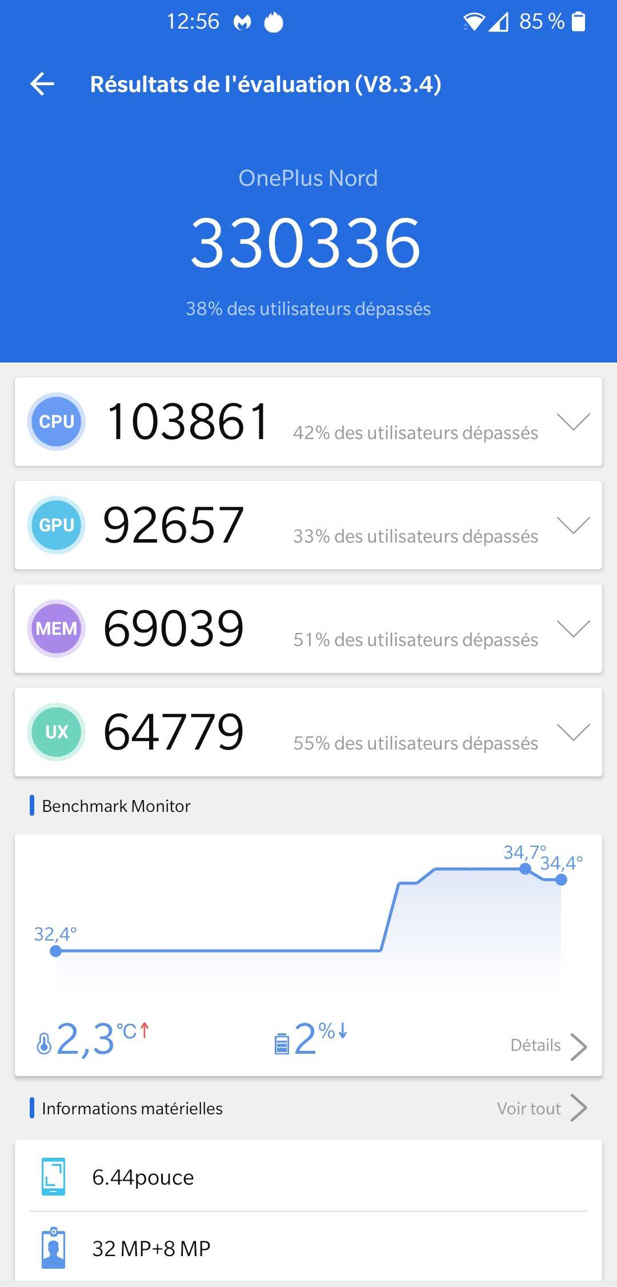Tap the GPU score icon
The height and width of the screenshot is (1287, 617).
pos(57,525)
